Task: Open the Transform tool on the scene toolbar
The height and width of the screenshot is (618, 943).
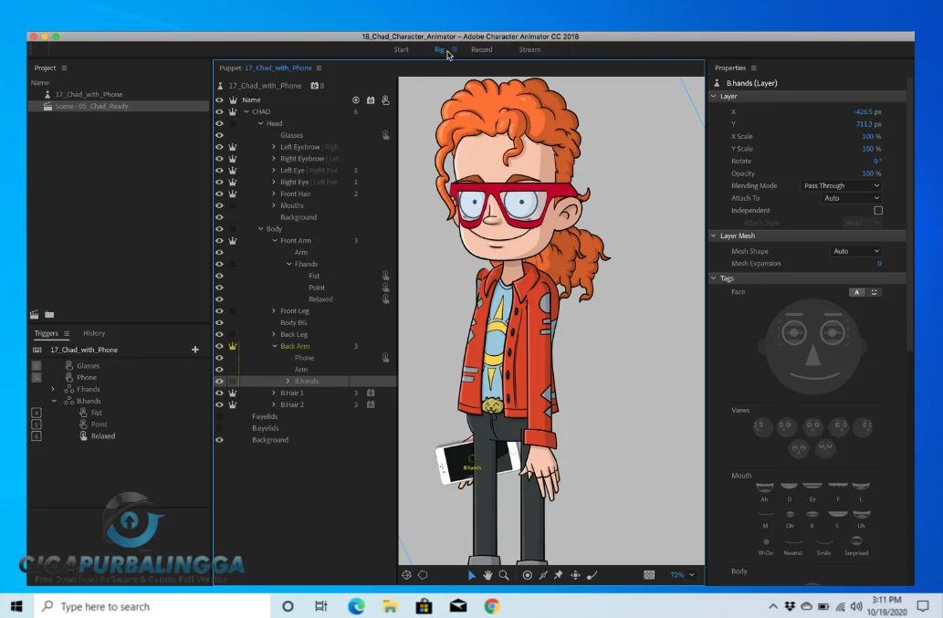Action: [575, 575]
